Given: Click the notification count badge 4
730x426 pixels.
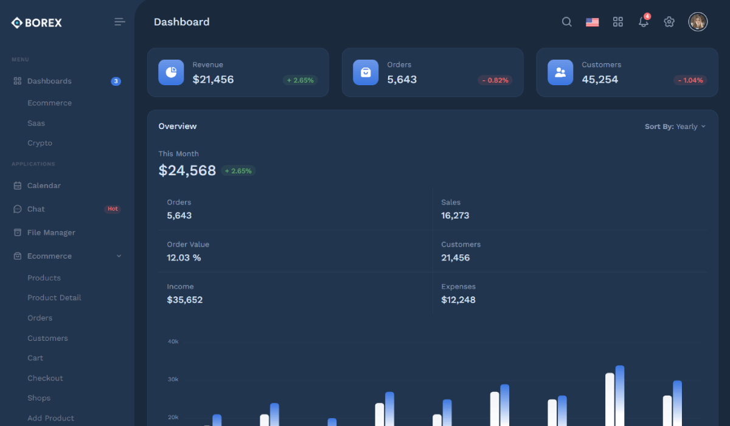Looking at the screenshot, I should 647,16.
